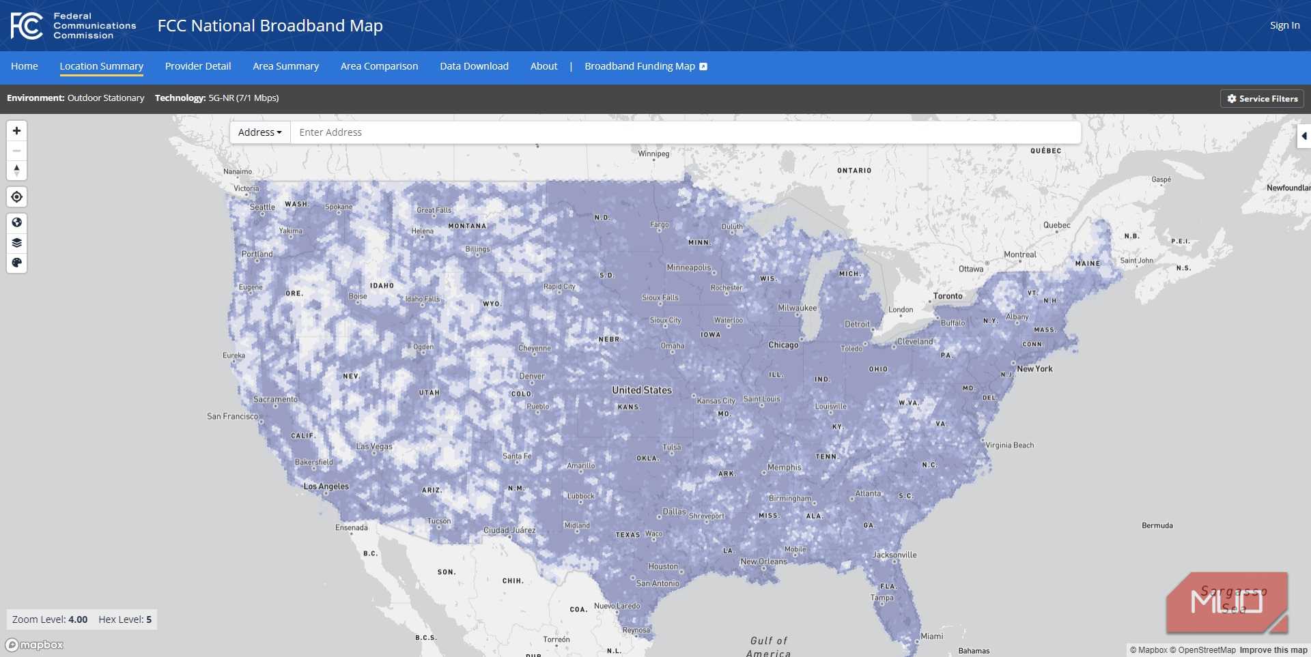
Task: Click Jacksonville on the map
Action: [x=894, y=555]
